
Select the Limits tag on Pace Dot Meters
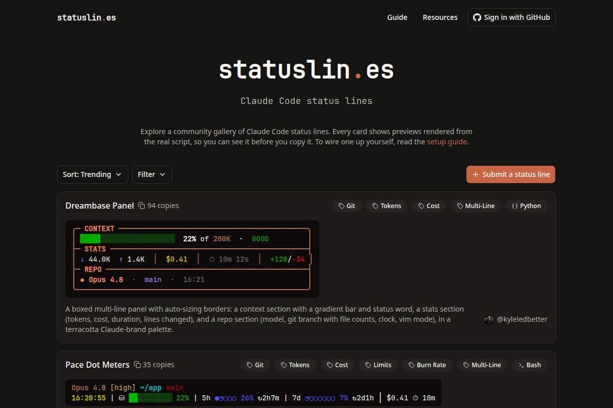(379, 365)
